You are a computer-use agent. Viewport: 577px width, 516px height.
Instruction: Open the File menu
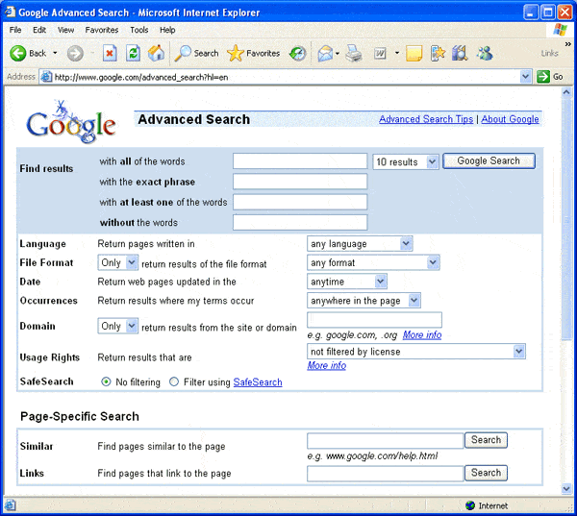[x=15, y=30]
